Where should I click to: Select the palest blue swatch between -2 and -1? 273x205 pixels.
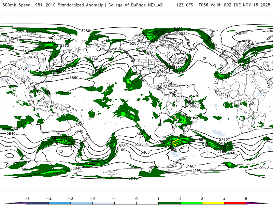104,203
